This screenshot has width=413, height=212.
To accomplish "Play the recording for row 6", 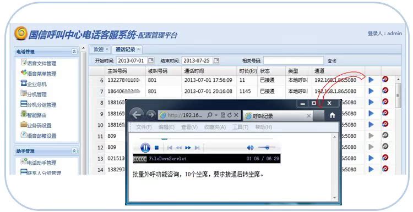I will coord(371,80).
